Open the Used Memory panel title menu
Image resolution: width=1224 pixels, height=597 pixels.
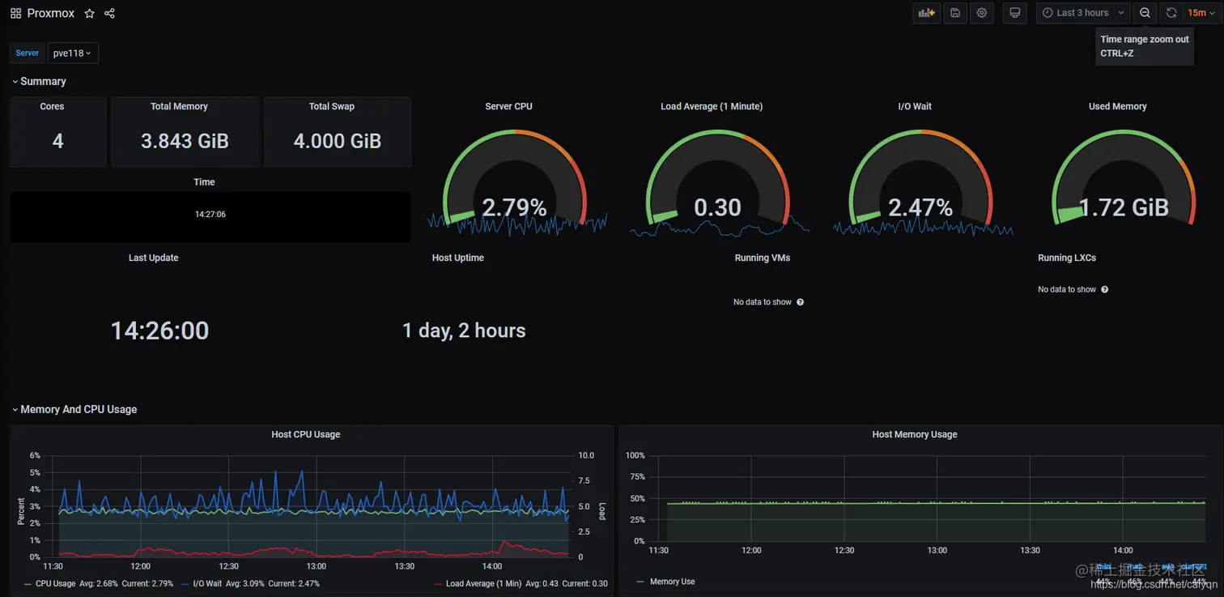pyautogui.click(x=1117, y=106)
